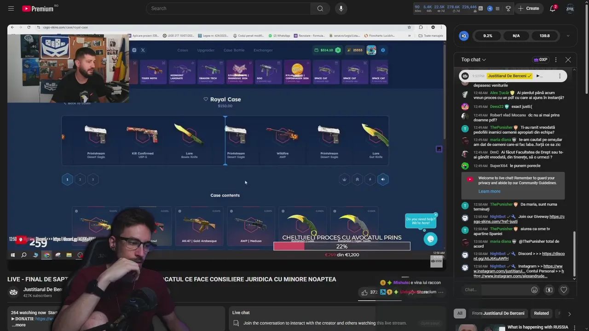The height and width of the screenshot is (331, 589).
Task: Select the All filter chip
Action: (x=460, y=314)
